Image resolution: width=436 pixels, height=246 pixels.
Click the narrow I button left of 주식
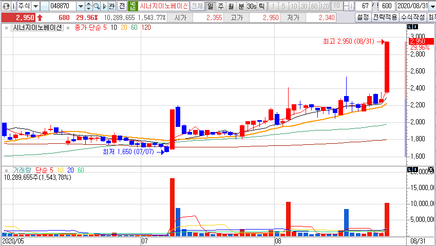14,6
